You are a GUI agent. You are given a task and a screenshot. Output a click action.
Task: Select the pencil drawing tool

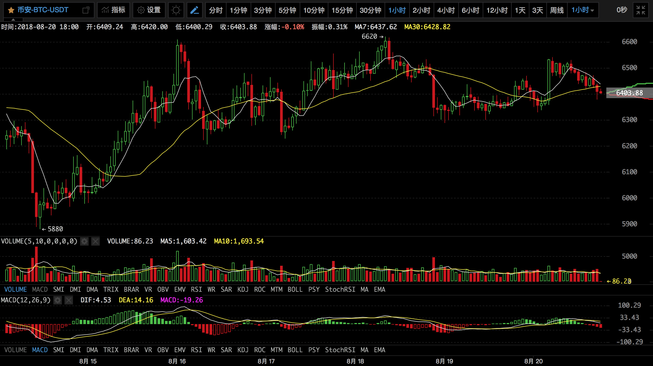195,10
